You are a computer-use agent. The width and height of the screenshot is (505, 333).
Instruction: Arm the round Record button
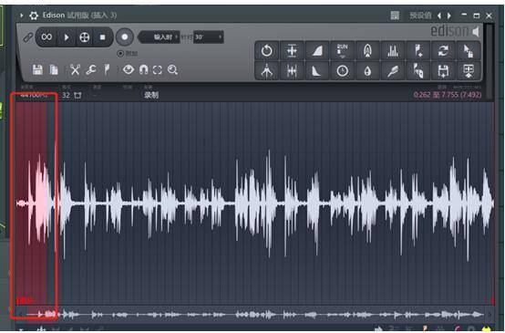[125, 37]
